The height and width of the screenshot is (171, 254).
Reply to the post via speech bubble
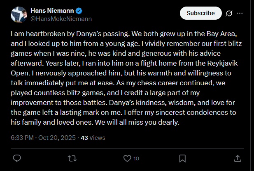point(17,158)
